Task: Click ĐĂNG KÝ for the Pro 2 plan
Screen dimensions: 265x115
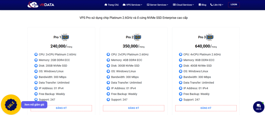Action: pyautogui.click(x=134, y=108)
